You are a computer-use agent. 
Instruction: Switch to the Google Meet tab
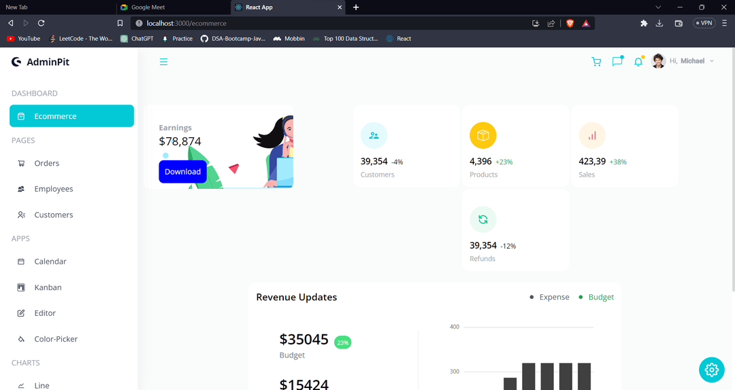click(148, 7)
